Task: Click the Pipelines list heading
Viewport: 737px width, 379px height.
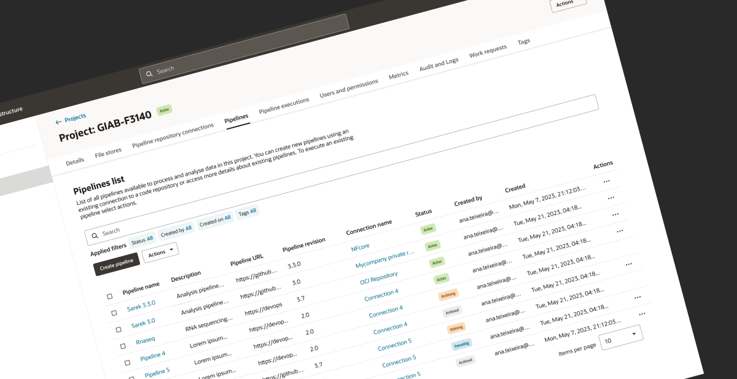Action: [99, 185]
